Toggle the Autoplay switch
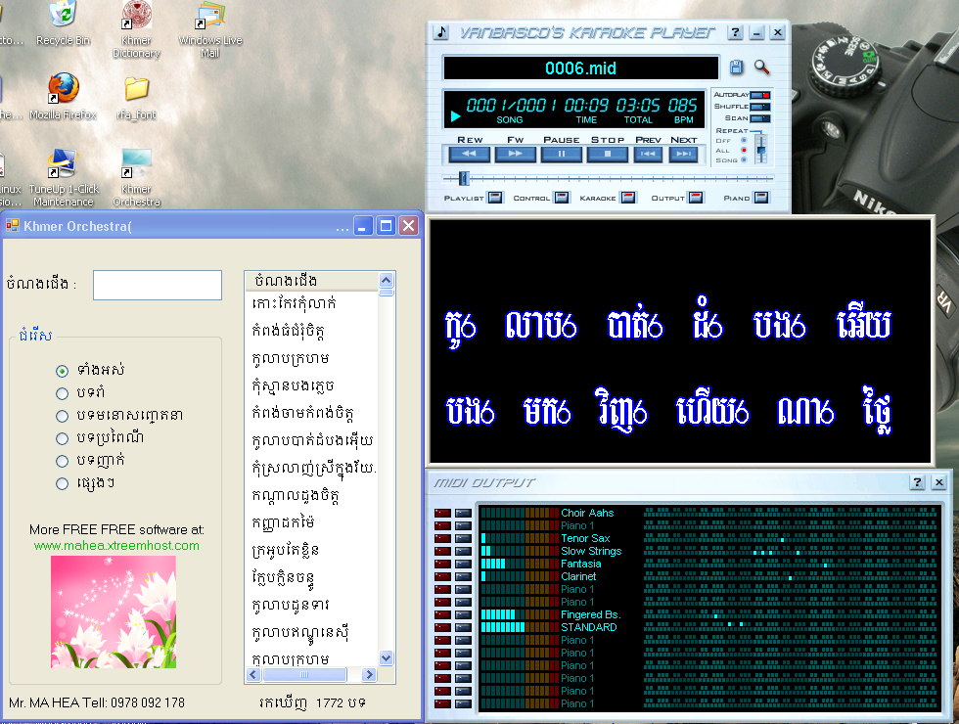This screenshot has width=959, height=724. tap(760, 95)
